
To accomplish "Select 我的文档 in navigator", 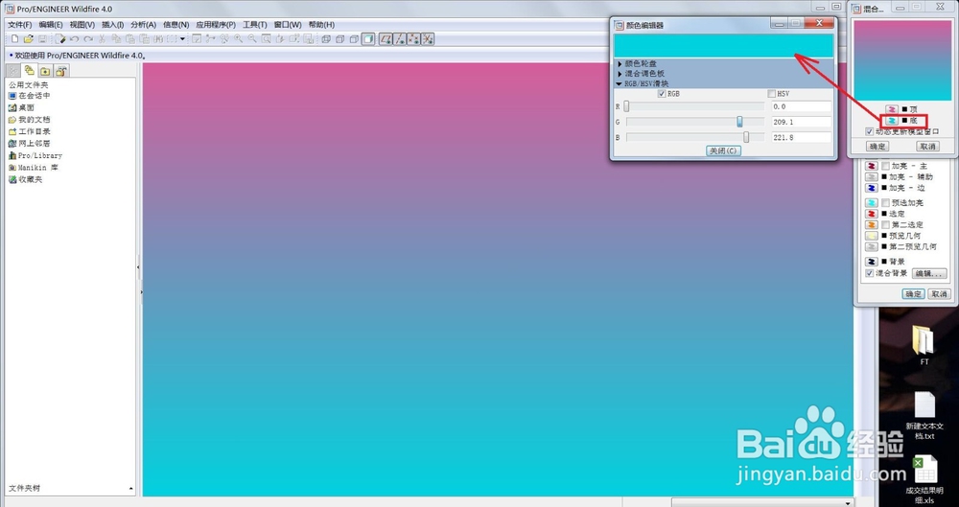I will pyautogui.click(x=30, y=120).
